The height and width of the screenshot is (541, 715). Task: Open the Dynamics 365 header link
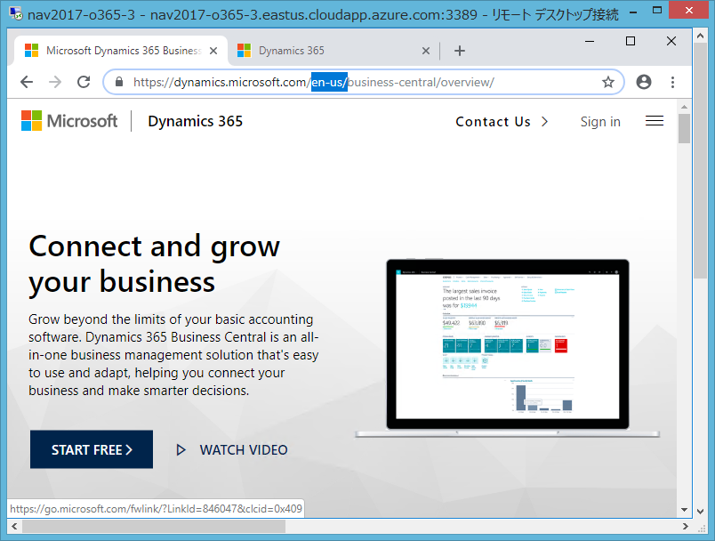tap(195, 121)
